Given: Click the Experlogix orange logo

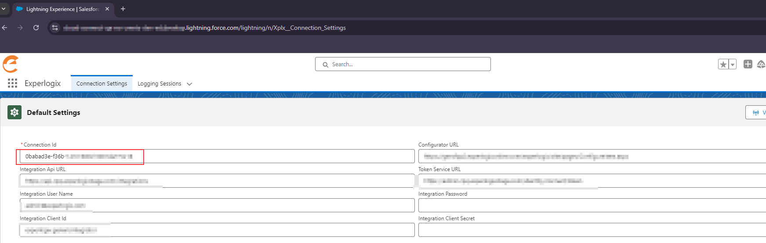Looking at the screenshot, I should click(11, 64).
